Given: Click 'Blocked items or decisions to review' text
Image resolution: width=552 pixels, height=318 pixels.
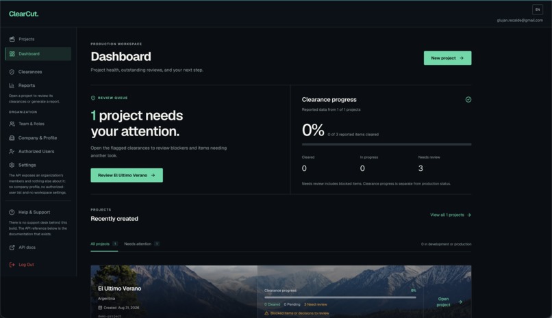Looking at the screenshot, I should click(299, 313).
